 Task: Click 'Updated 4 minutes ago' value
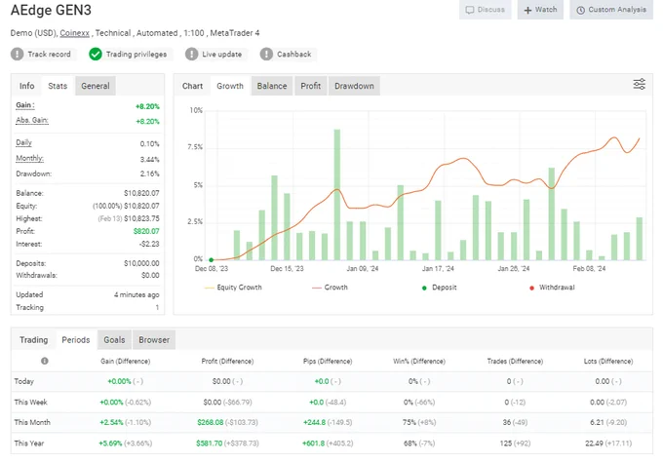[136, 294]
